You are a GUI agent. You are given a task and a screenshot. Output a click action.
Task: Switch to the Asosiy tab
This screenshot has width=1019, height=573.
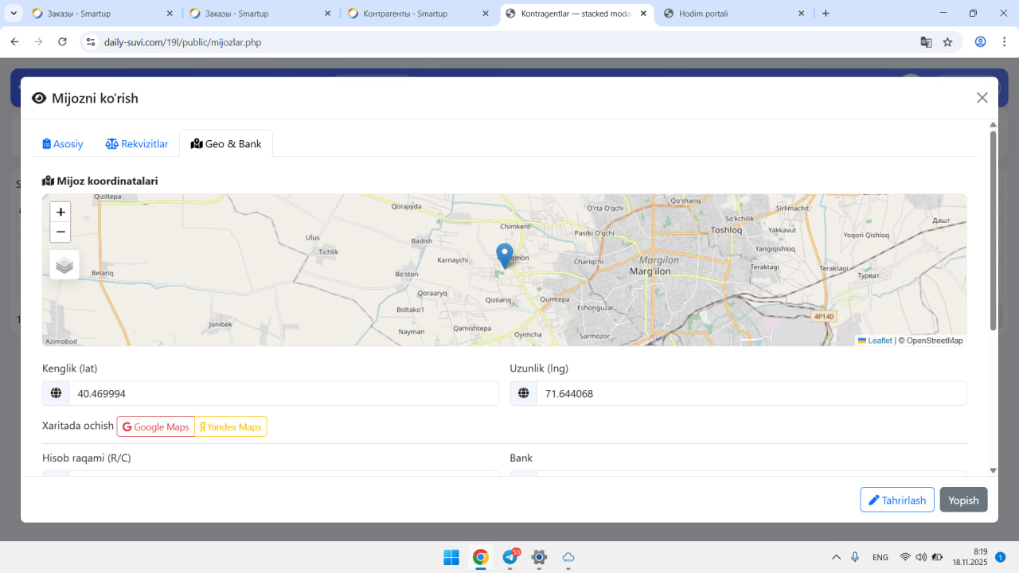click(x=63, y=144)
